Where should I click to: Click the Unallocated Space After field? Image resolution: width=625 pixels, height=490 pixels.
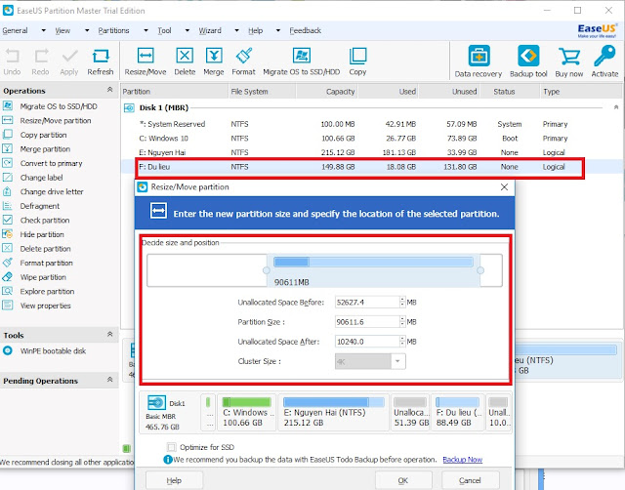tap(367, 342)
